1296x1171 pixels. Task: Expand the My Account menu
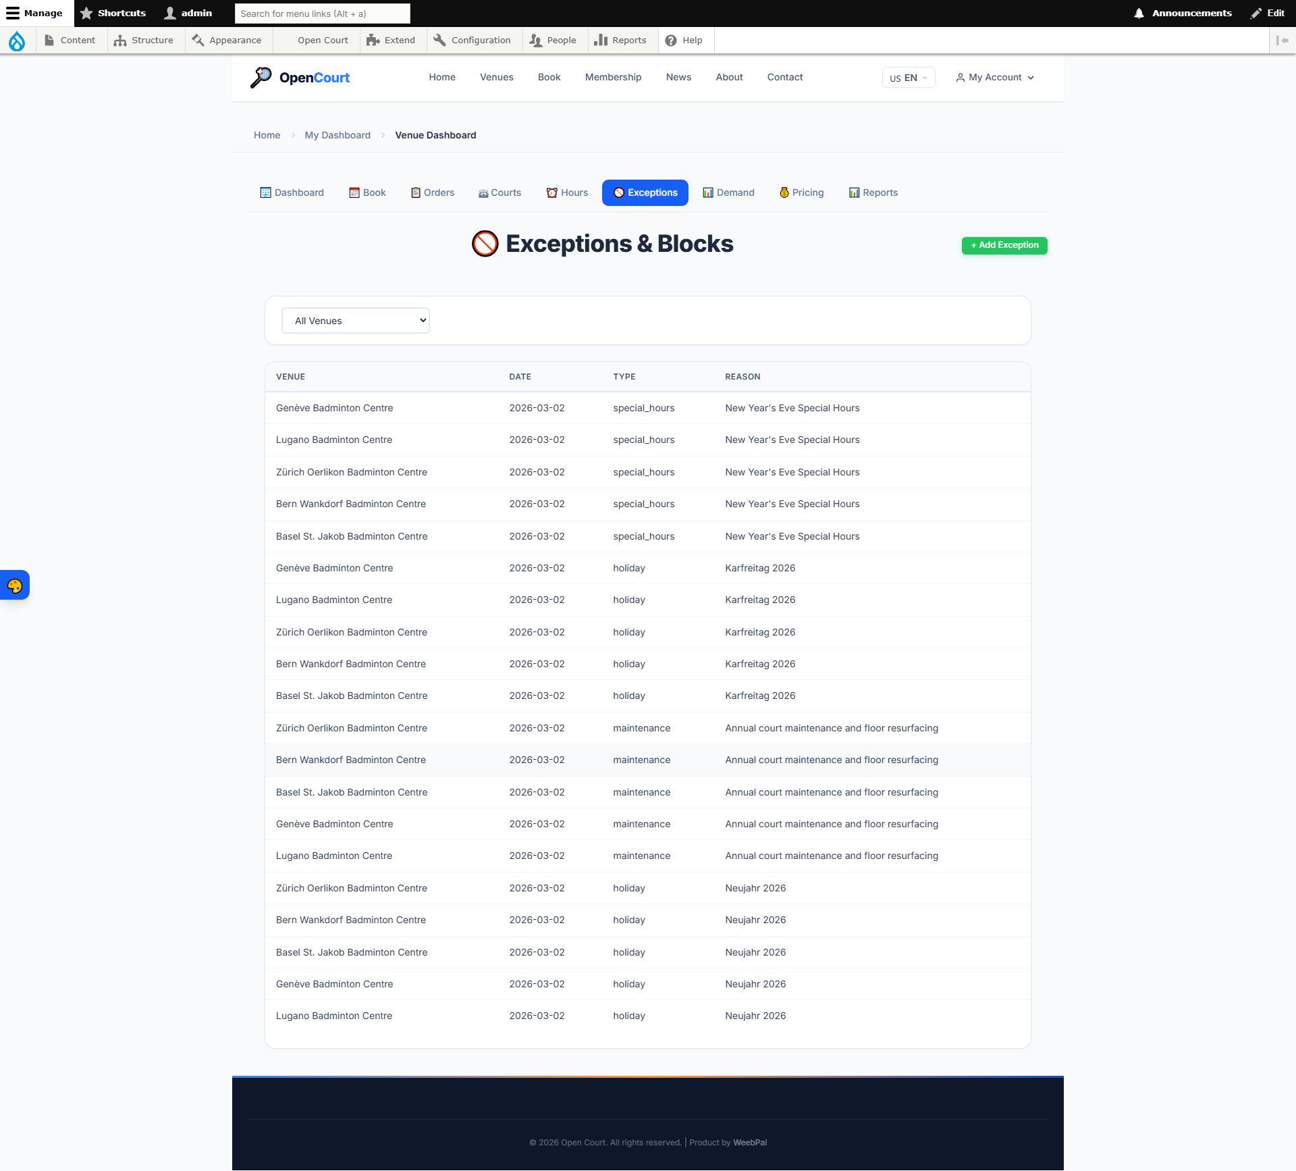(x=995, y=78)
